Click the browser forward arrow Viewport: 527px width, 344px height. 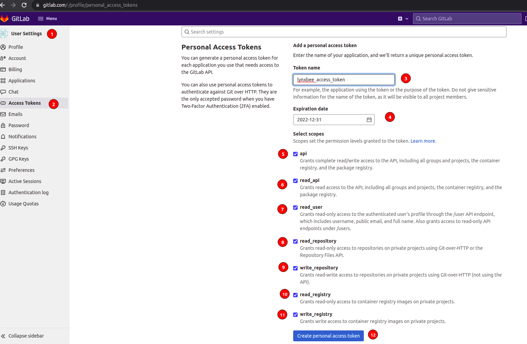[13, 5]
